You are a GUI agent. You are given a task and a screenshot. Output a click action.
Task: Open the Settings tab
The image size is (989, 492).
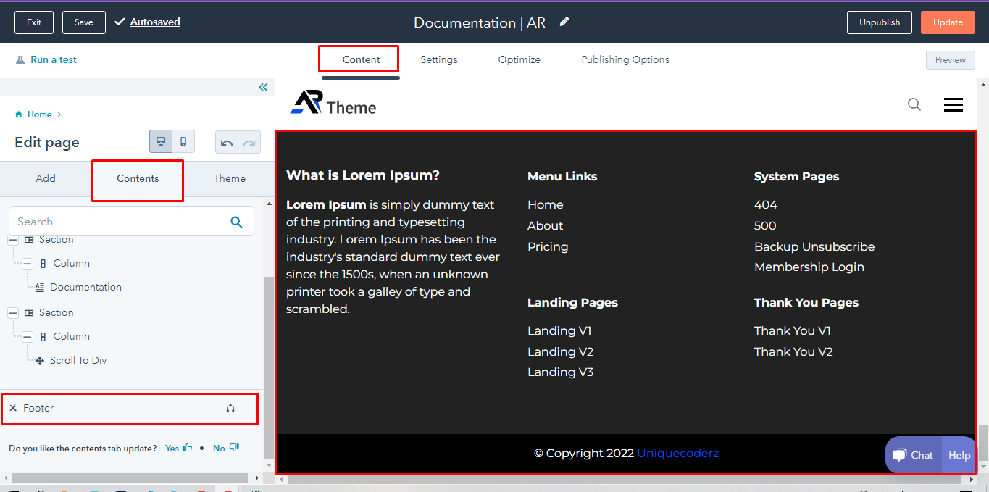(438, 59)
